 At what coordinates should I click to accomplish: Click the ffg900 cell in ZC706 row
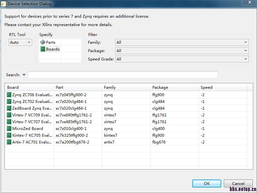pos(158,95)
